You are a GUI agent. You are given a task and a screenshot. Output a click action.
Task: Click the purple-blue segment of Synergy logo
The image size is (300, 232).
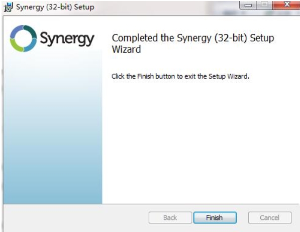pyautogui.click(x=16, y=31)
